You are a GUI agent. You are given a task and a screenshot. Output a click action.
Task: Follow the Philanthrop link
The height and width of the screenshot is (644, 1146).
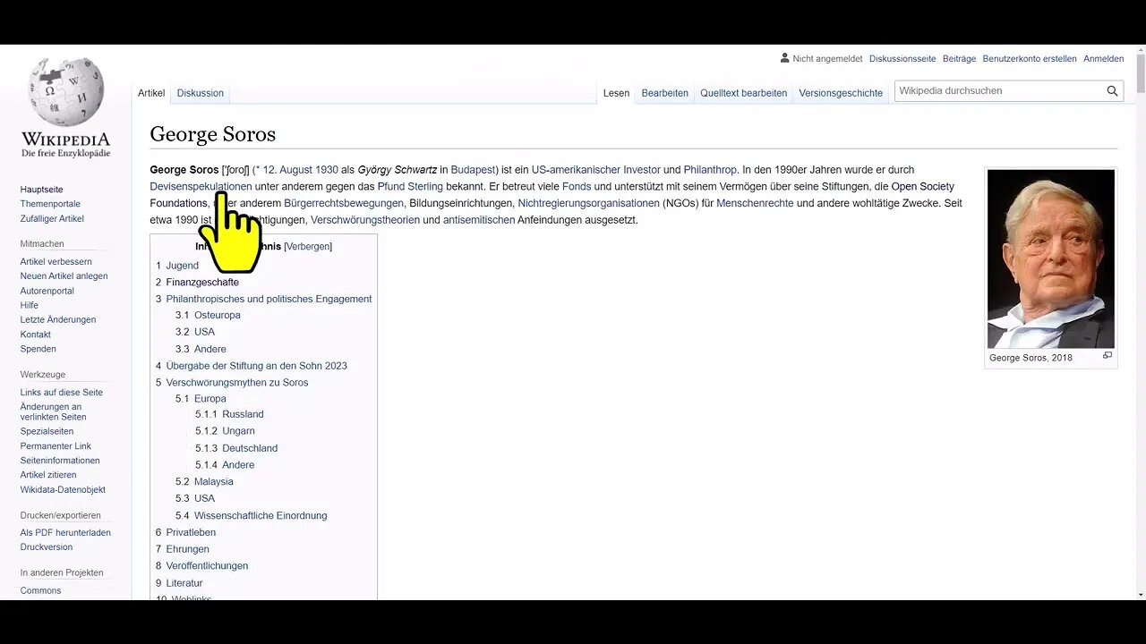click(x=710, y=169)
